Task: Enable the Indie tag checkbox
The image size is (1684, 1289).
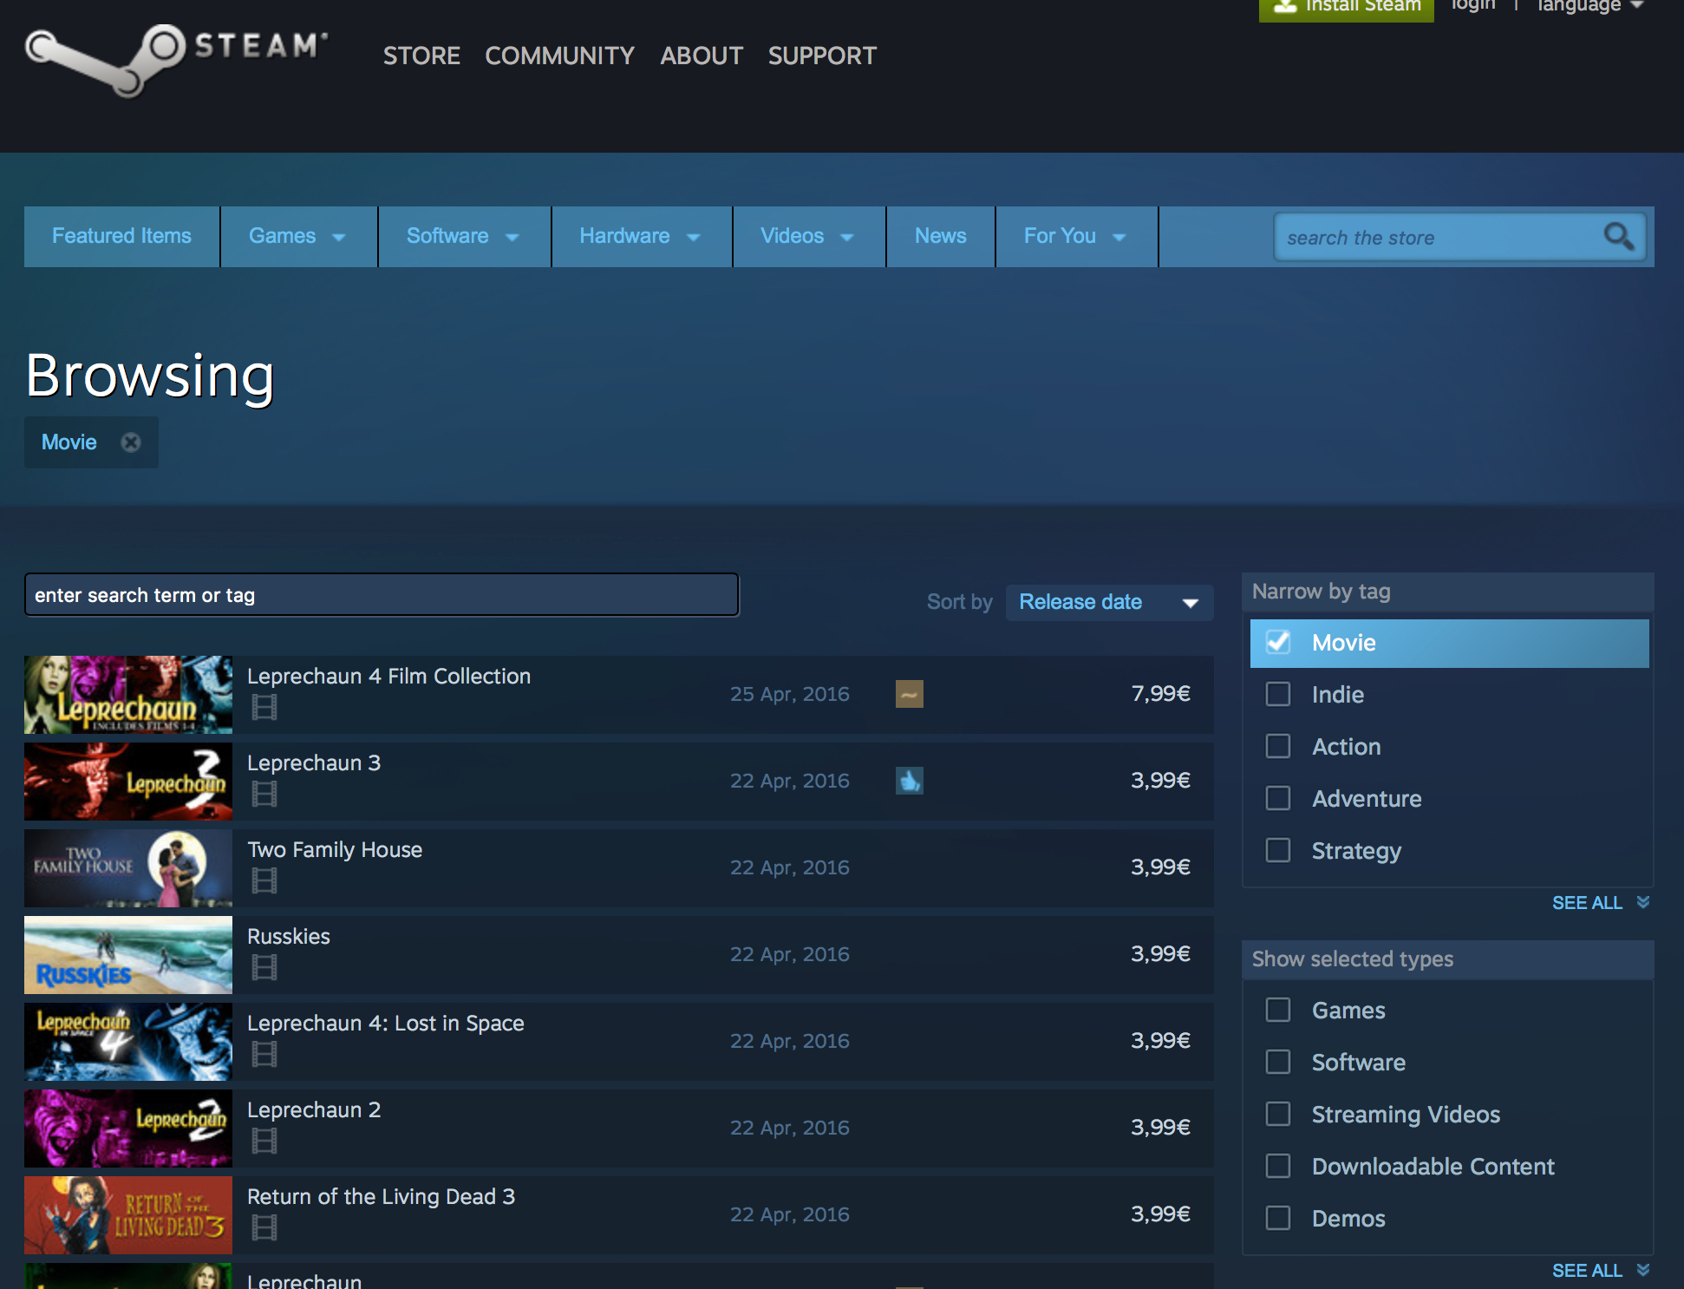Action: (1278, 695)
